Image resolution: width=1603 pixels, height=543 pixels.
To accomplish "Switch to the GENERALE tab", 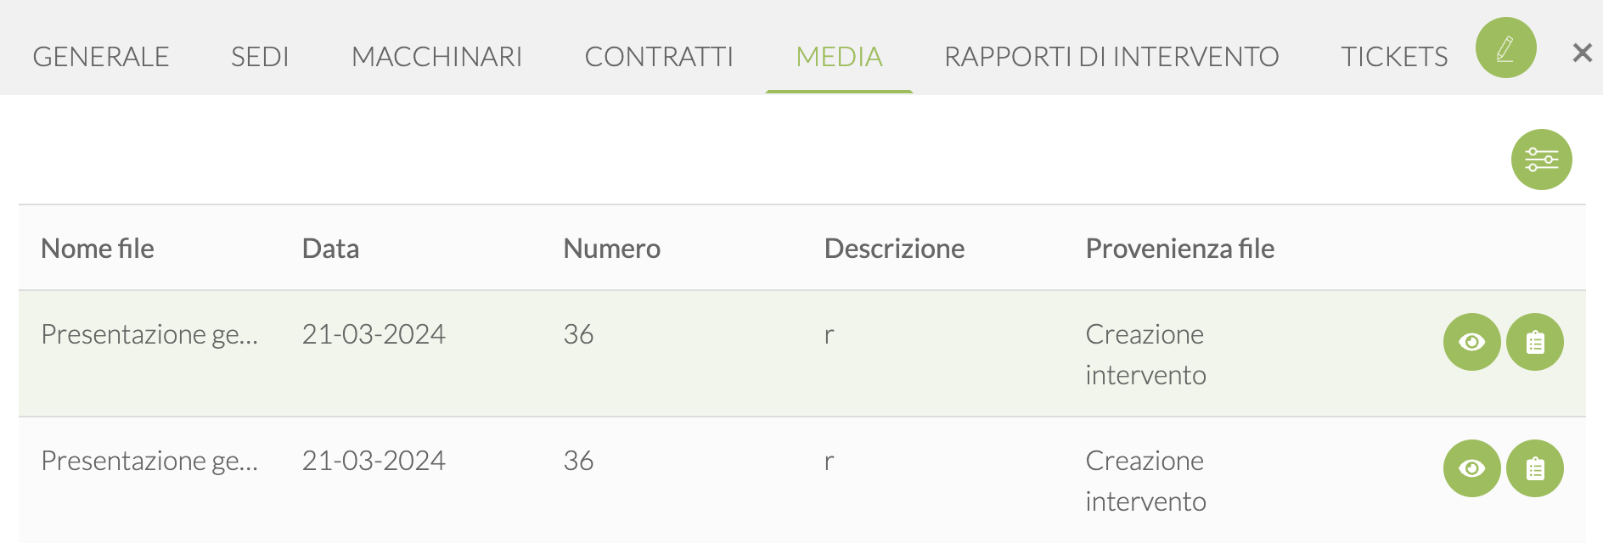I will click(x=101, y=57).
